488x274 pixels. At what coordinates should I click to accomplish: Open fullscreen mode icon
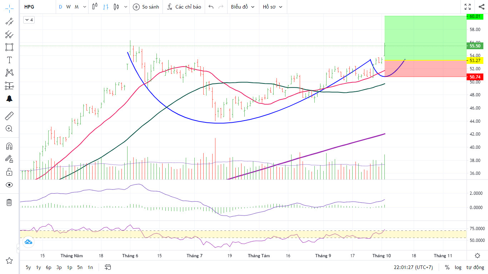click(468, 7)
